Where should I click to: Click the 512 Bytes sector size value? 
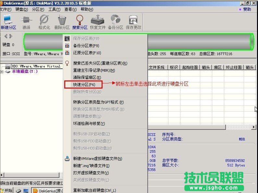[x=236, y=165]
